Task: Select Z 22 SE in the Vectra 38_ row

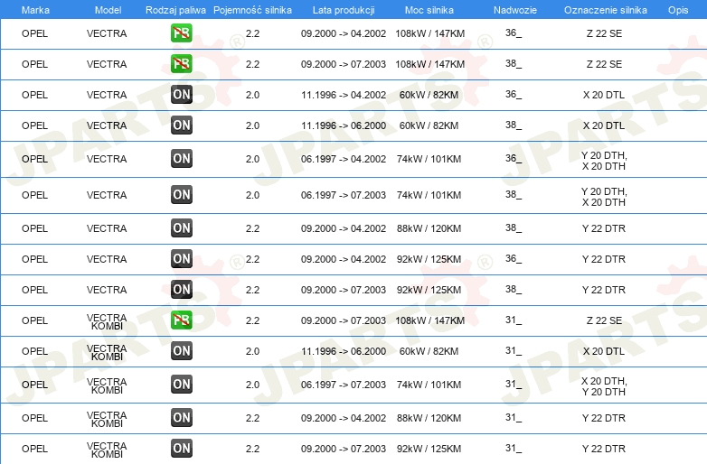Action: pos(604,64)
